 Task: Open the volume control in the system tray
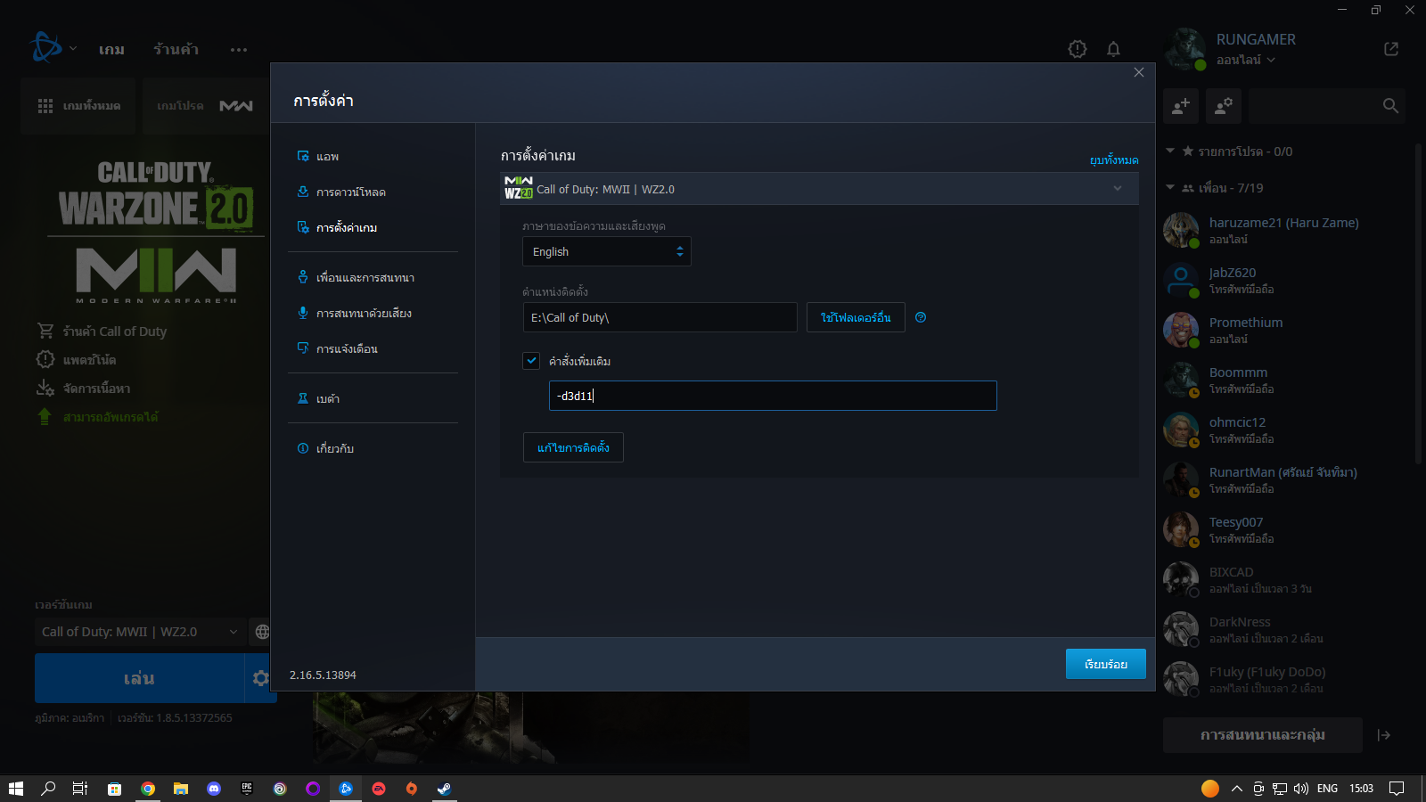(x=1301, y=789)
